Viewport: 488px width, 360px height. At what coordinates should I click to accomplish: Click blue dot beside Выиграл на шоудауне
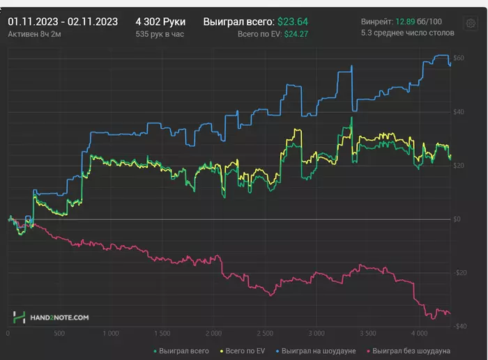point(279,351)
